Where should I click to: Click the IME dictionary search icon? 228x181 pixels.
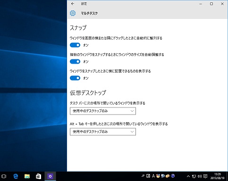[163, 176]
